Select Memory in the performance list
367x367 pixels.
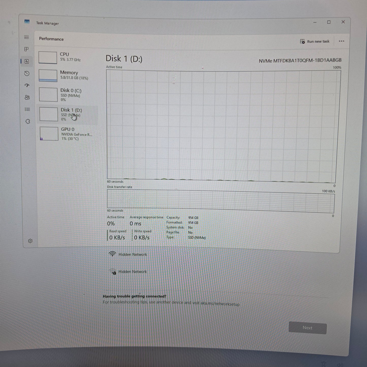point(67,75)
